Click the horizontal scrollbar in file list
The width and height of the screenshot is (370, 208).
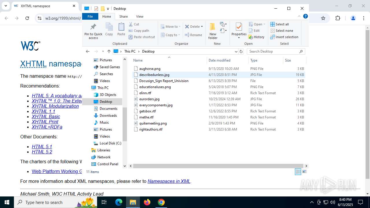(218, 166)
